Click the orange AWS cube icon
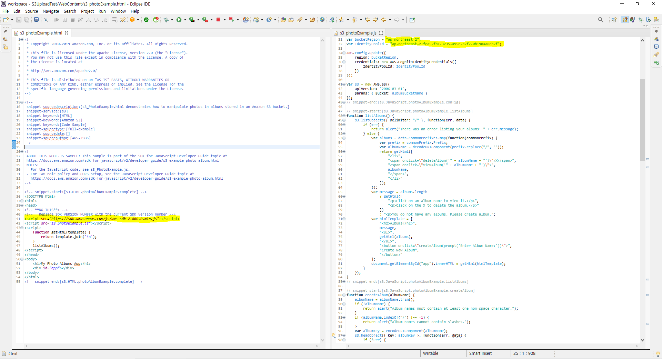 point(132,20)
